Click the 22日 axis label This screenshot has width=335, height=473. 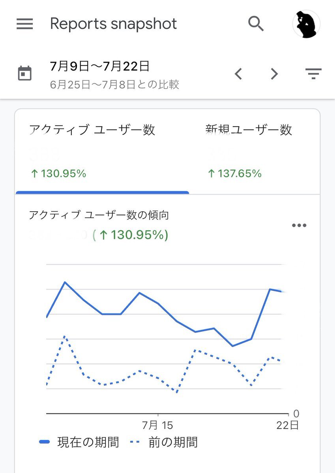click(x=288, y=426)
